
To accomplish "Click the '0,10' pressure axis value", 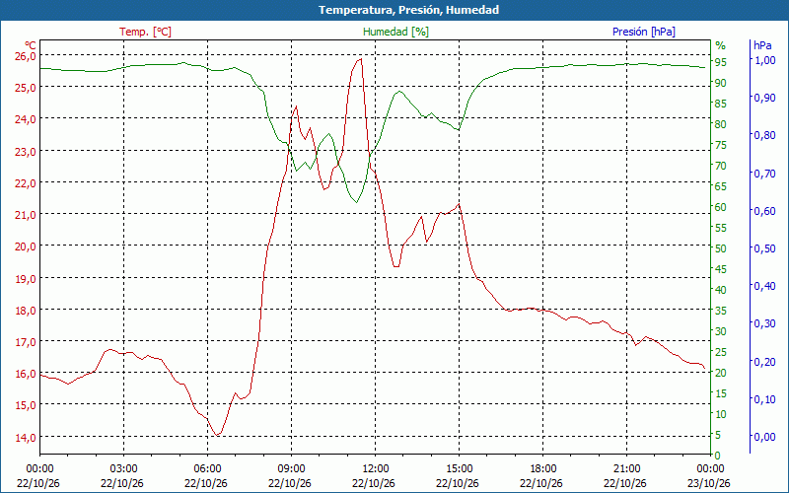I will tap(765, 399).
